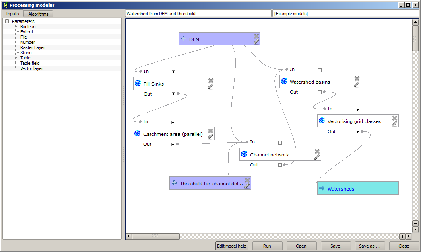Delete the Fill Sinks algorithm
Screen dimensions: 421x252
(x=210, y=80)
